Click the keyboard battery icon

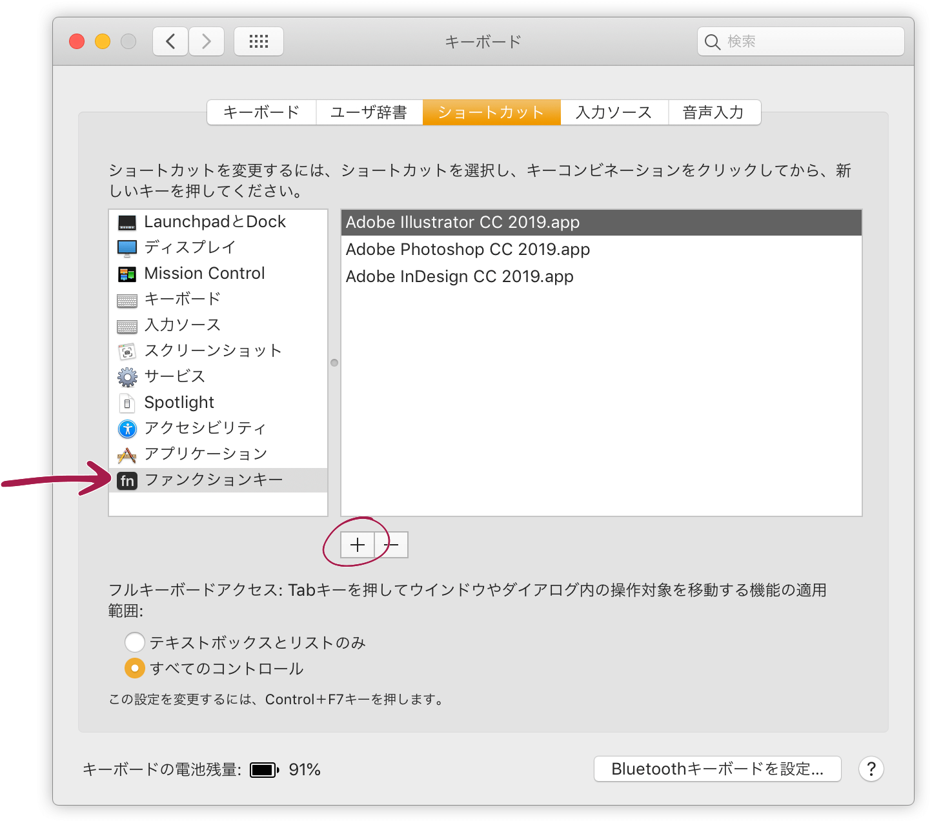tap(265, 769)
